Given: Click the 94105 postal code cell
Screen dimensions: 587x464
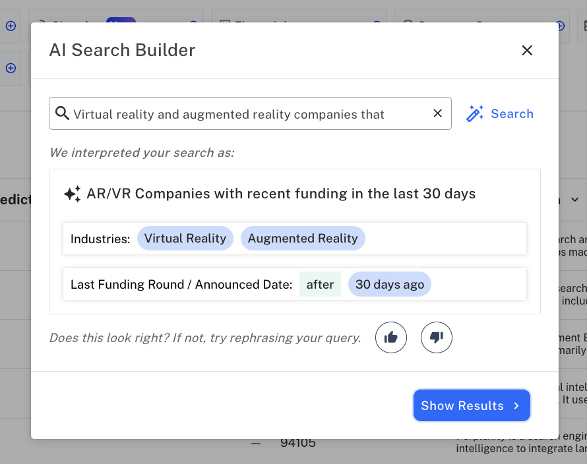Looking at the screenshot, I should coord(298,443).
